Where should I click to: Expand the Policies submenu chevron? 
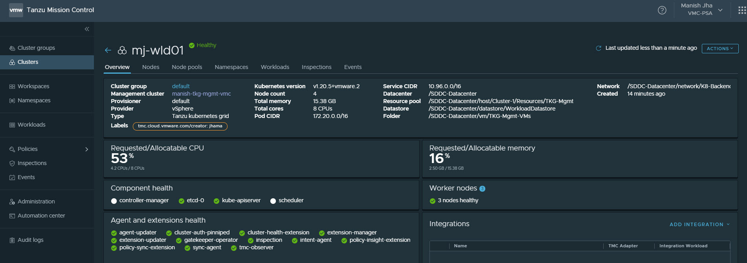87,149
